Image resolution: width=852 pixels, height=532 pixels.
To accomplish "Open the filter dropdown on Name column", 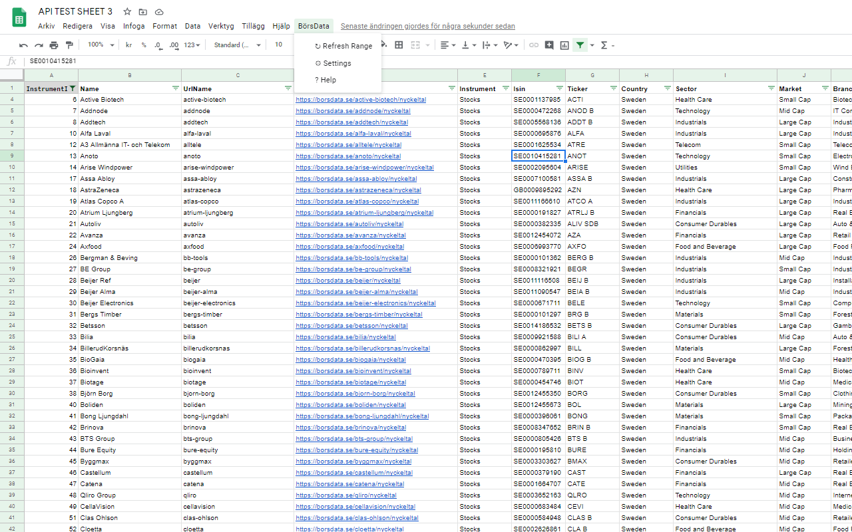I will point(176,88).
